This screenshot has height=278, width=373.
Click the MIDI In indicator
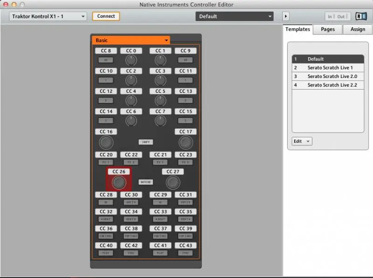(330, 16)
